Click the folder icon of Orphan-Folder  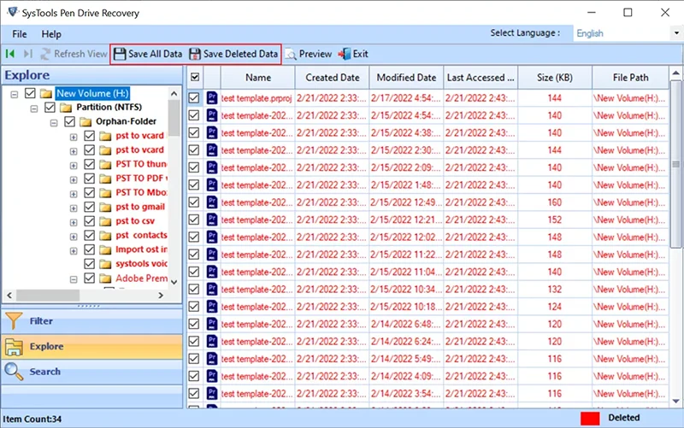coord(85,121)
